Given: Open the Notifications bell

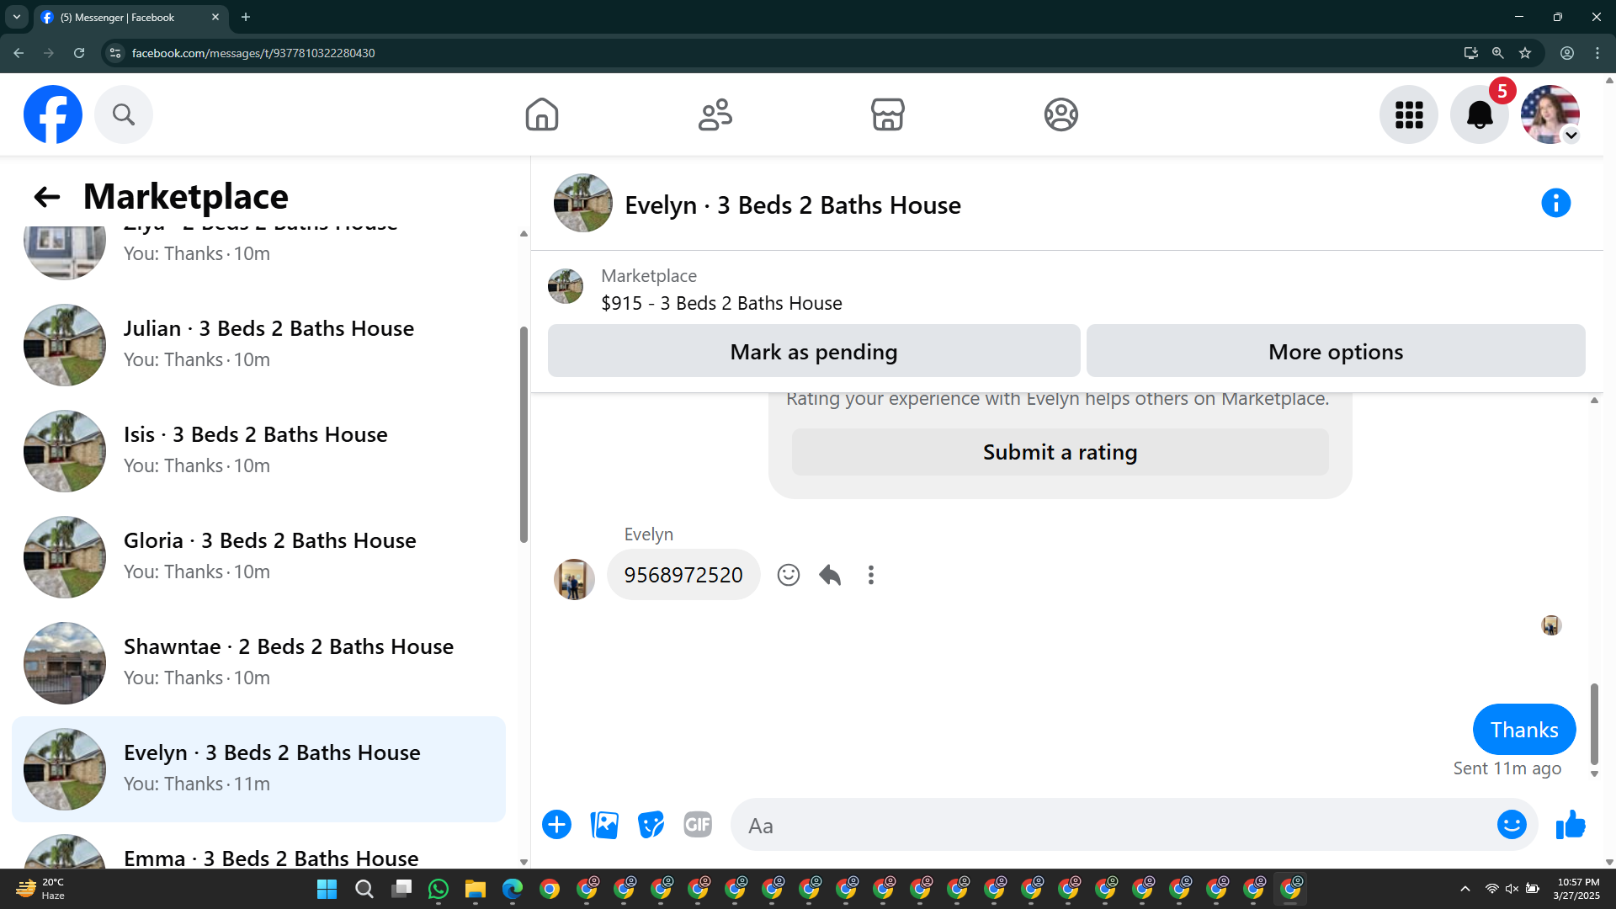Looking at the screenshot, I should click(1480, 114).
